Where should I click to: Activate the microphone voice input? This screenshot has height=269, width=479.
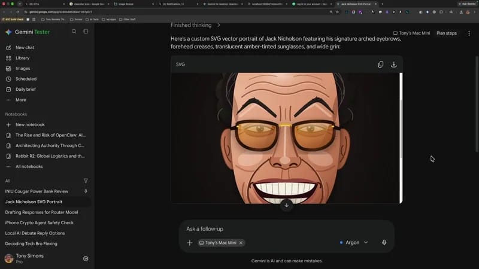[384, 243]
